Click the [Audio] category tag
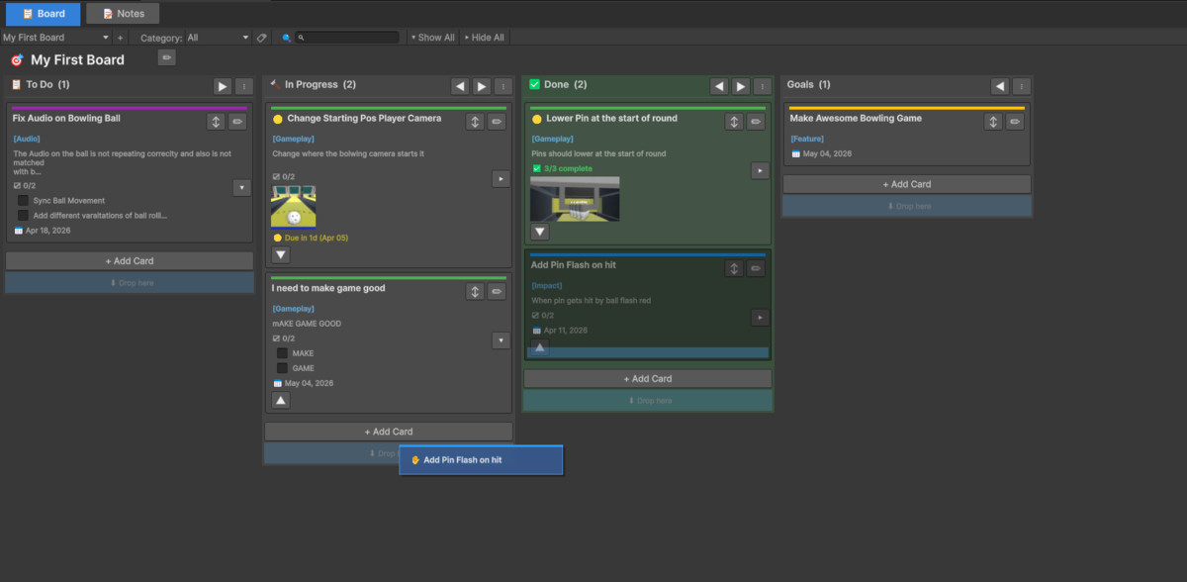The image size is (1187, 582). pyautogui.click(x=27, y=140)
